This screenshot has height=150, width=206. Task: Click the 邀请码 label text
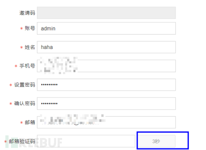[27, 13]
